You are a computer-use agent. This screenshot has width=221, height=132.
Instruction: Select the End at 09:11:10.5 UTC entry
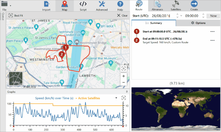click(x=162, y=38)
